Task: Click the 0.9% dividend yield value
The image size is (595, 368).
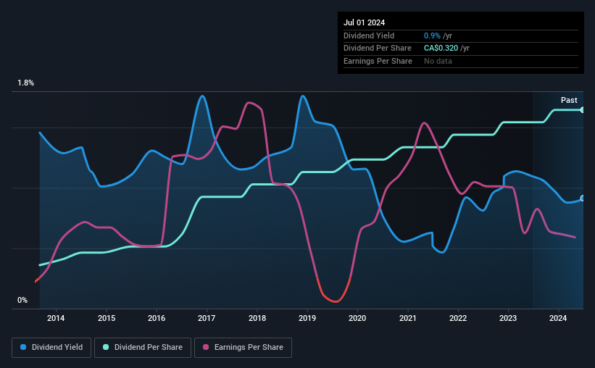Action: (x=432, y=35)
